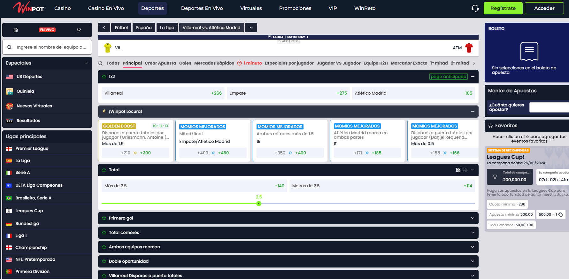
Task: Expand Ambos equipos marcan market
Action: point(473,247)
